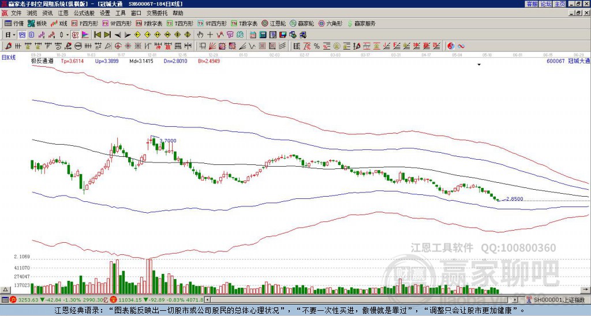
Task: Open the 设置 menu
Action: (105, 13)
